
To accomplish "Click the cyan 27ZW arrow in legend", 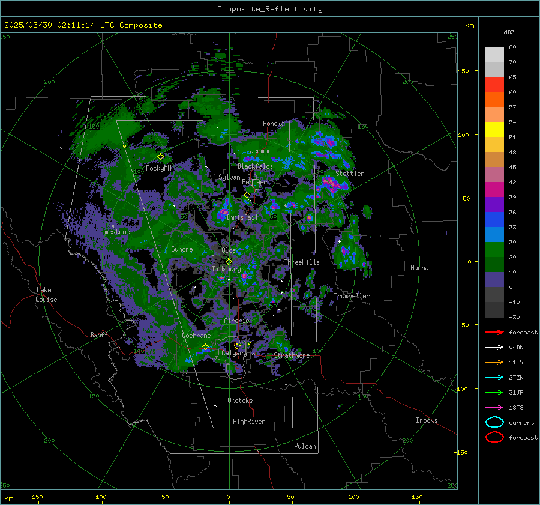I will pos(494,378).
